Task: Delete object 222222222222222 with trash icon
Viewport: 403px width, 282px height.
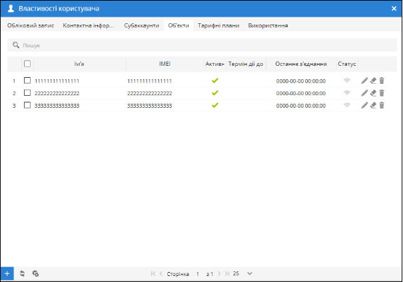Action: click(x=382, y=93)
